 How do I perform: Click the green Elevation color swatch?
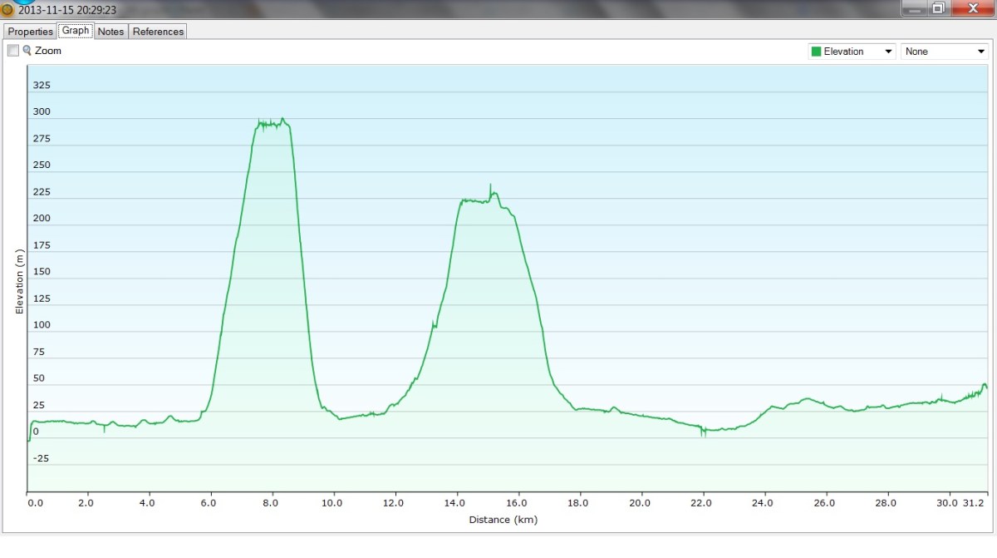pyautogui.click(x=816, y=52)
